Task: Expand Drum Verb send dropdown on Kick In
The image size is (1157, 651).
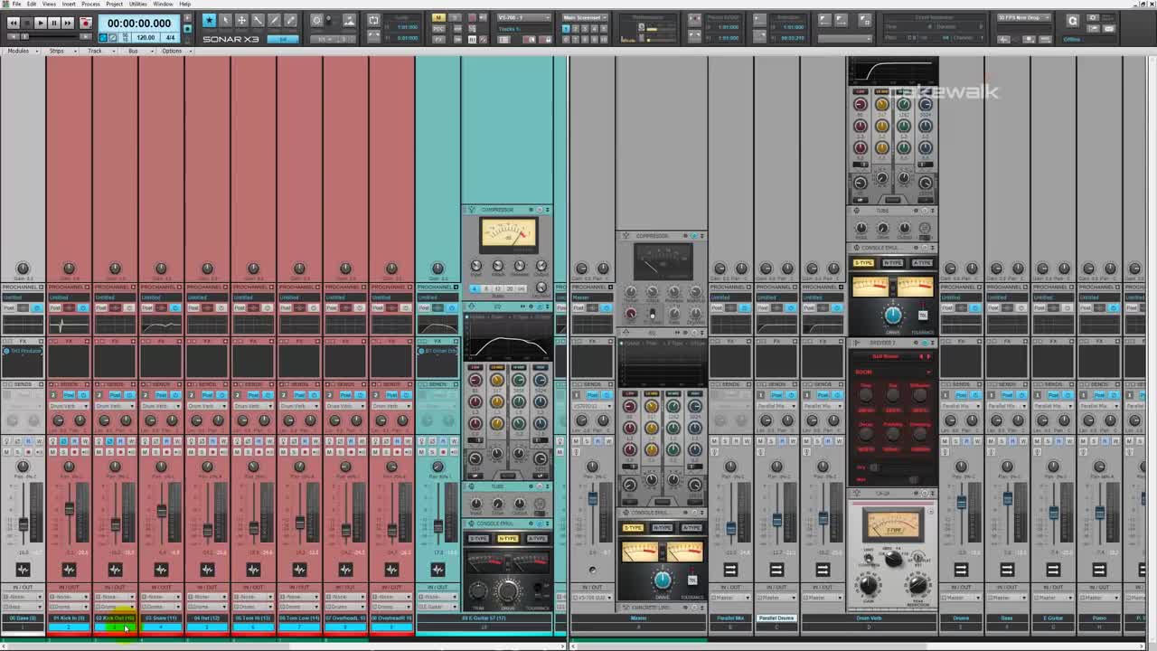Action: tap(69, 406)
